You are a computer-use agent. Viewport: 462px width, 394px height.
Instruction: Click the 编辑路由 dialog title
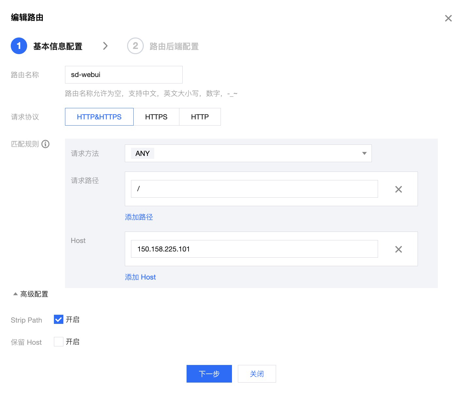point(27,17)
